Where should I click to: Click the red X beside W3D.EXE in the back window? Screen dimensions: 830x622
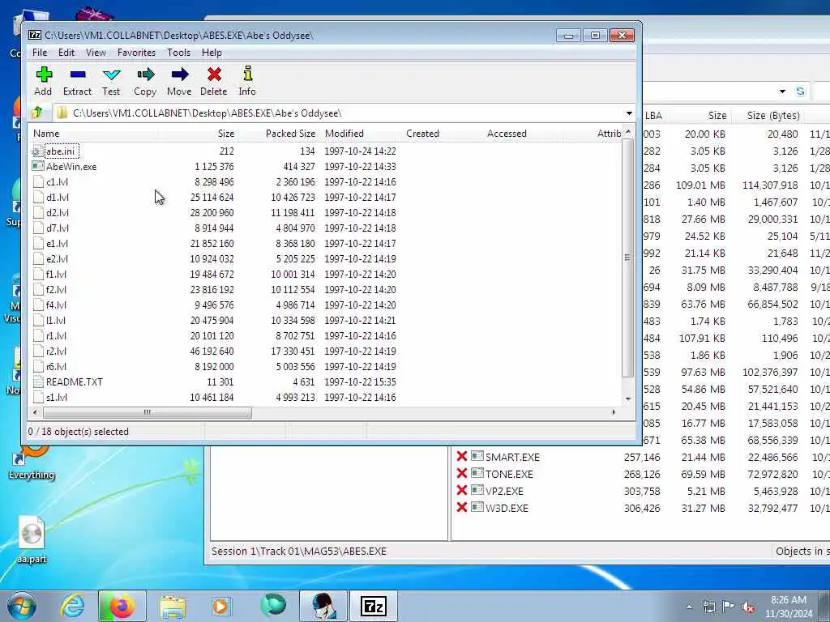461,507
